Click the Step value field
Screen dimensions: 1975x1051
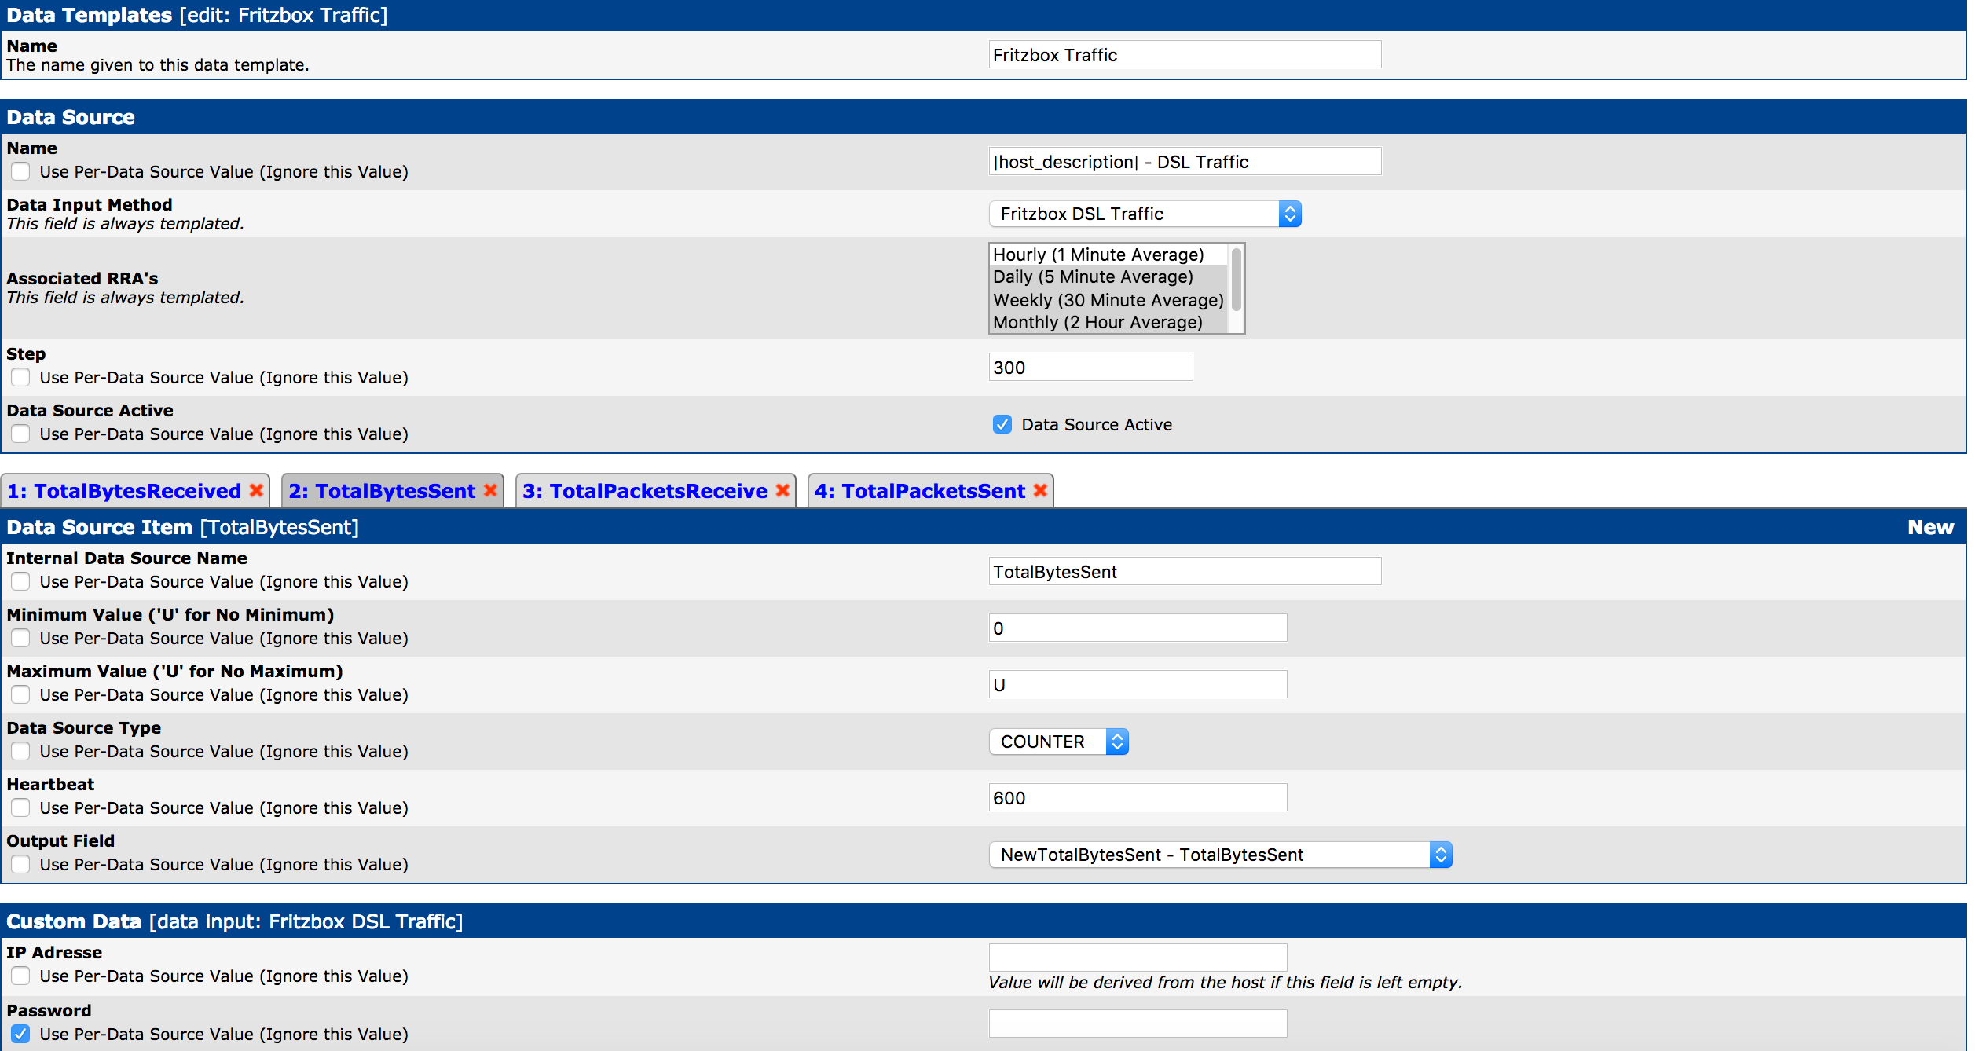coord(1090,367)
